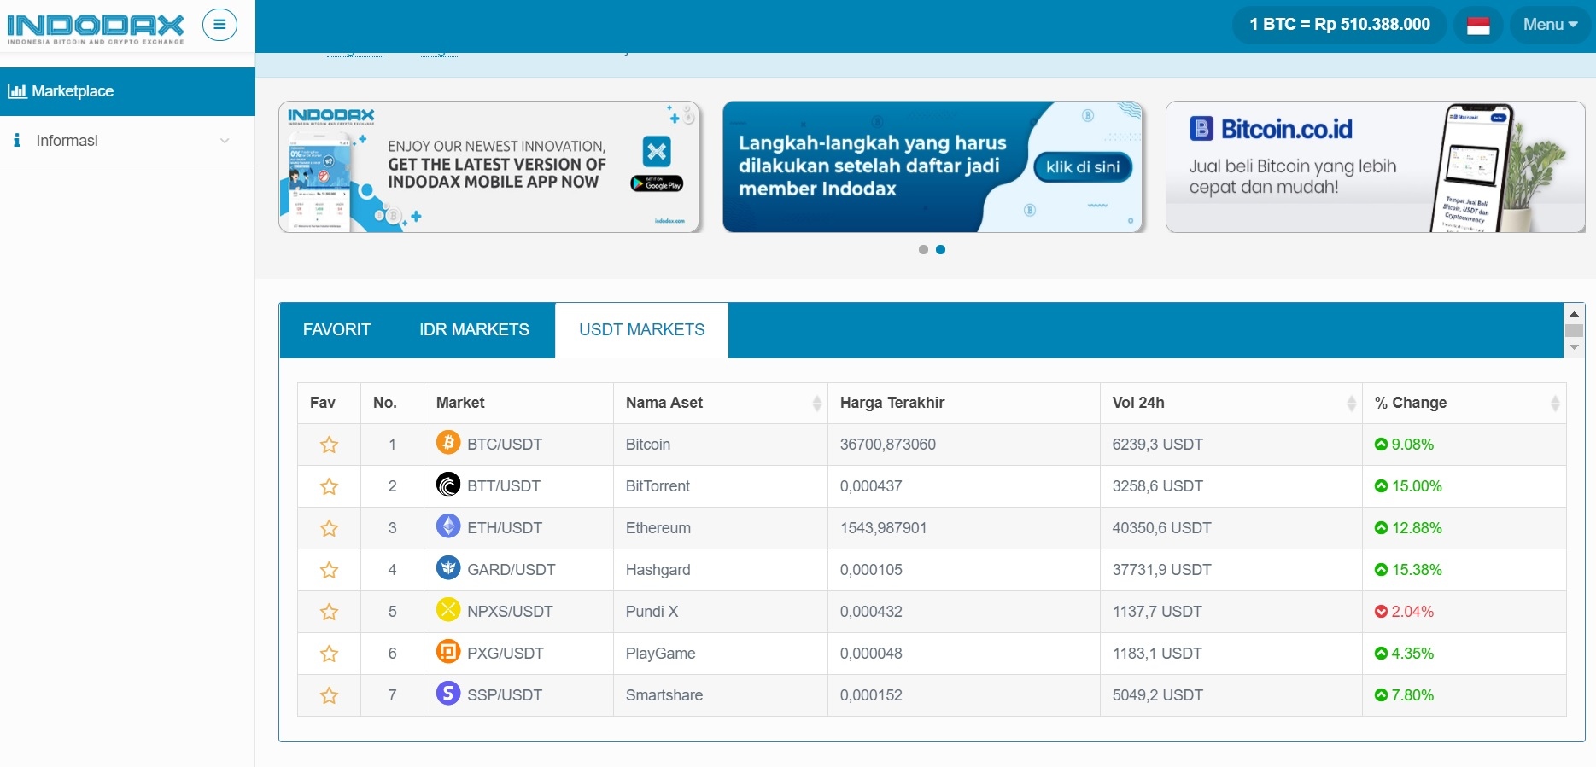Click market panel scrollbar down arrow
Image resolution: width=1596 pixels, height=767 pixels.
(x=1574, y=347)
